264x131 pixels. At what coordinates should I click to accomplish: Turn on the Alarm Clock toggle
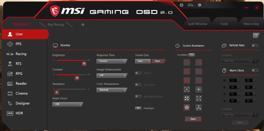pyautogui.click(x=255, y=70)
